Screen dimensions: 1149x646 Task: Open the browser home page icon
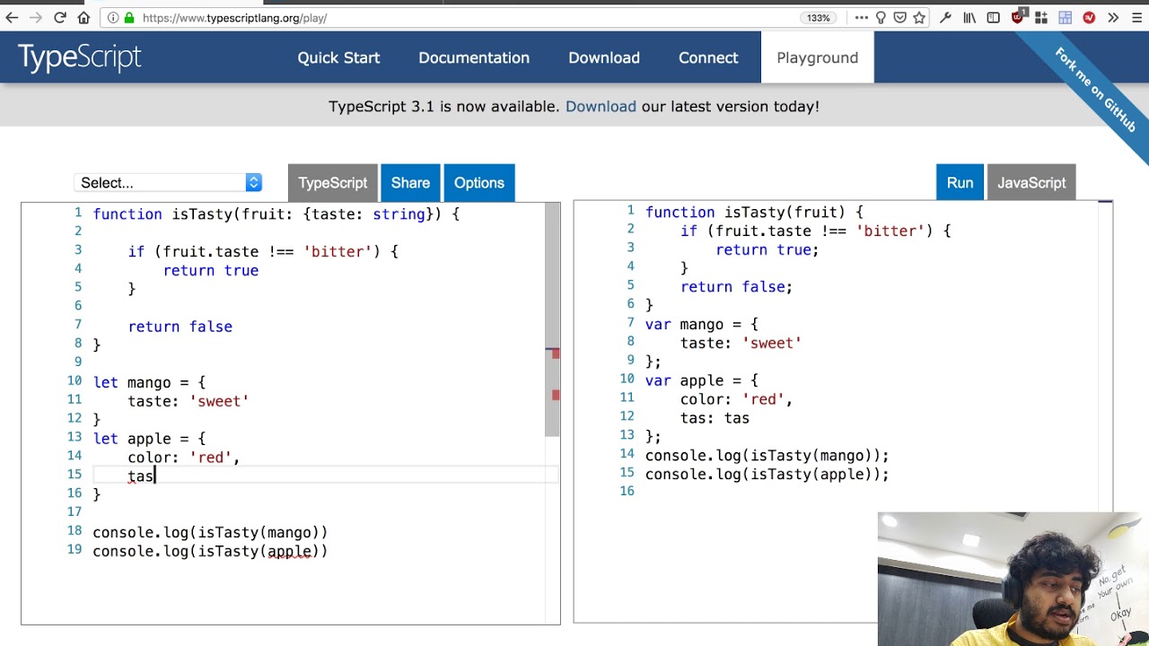point(83,18)
